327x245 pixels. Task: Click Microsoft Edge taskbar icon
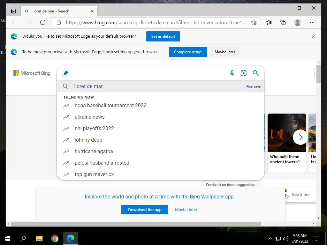[71, 239]
